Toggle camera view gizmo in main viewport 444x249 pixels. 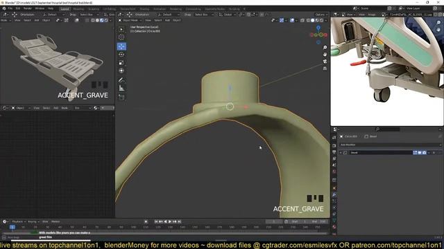pos(325,62)
